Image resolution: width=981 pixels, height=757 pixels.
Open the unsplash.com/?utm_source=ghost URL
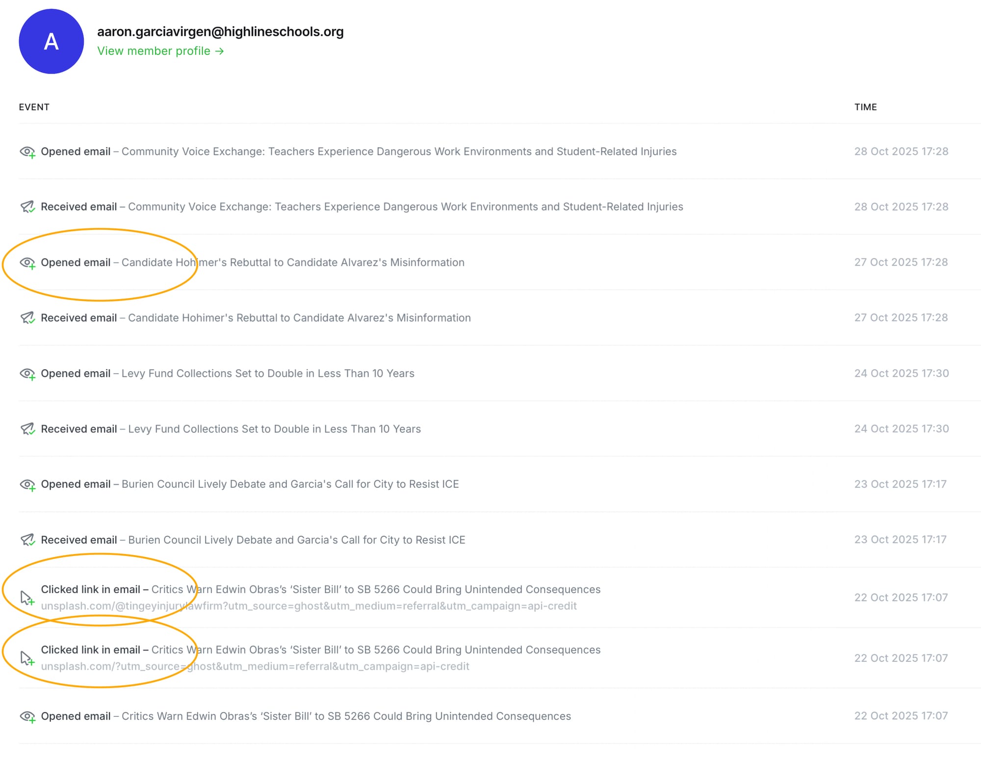click(255, 666)
